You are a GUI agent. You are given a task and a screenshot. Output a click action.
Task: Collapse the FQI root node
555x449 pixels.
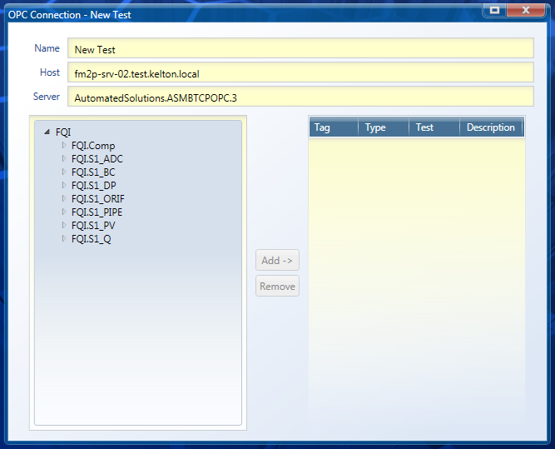click(47, 132)
